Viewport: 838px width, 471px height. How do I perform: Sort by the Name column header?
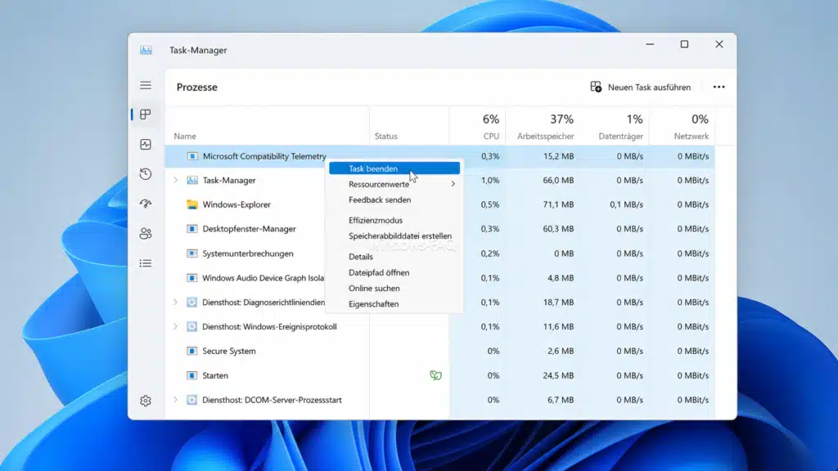(185, 137)
